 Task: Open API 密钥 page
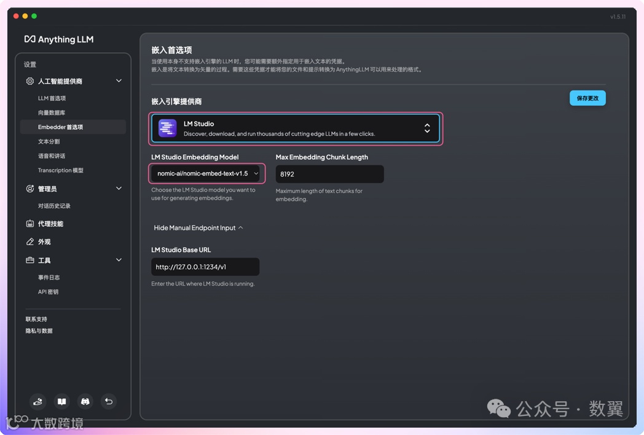pos(48,292)
